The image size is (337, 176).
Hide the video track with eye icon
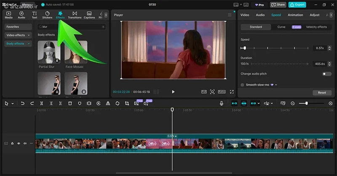pyautogui.click(x=19, y=143)
